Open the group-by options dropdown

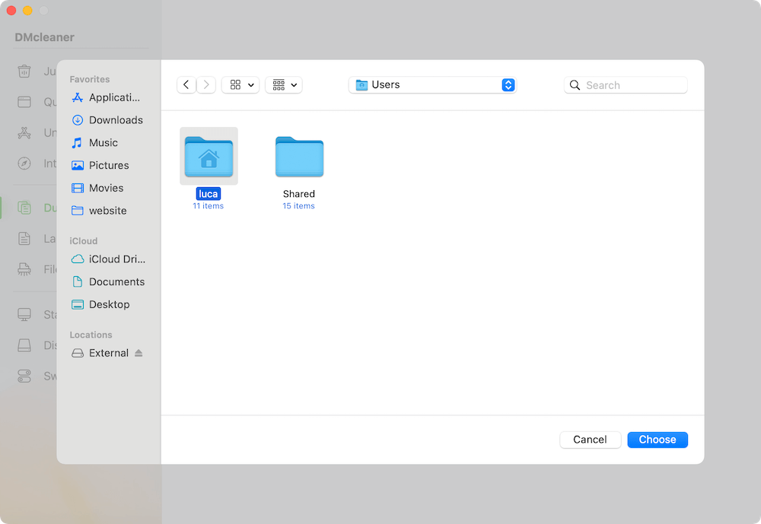point(284,85)
